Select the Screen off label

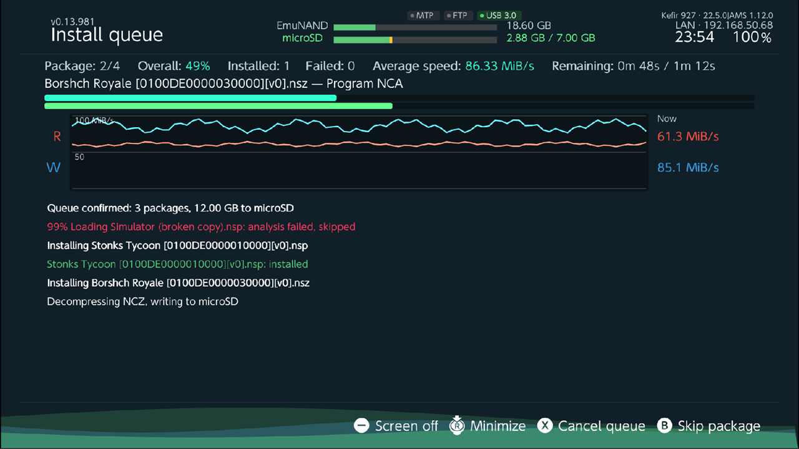[x=406, y=426]
